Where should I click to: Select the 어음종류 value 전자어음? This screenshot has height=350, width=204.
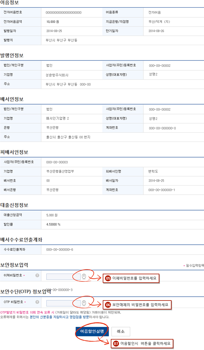click(x=155, y=13)
